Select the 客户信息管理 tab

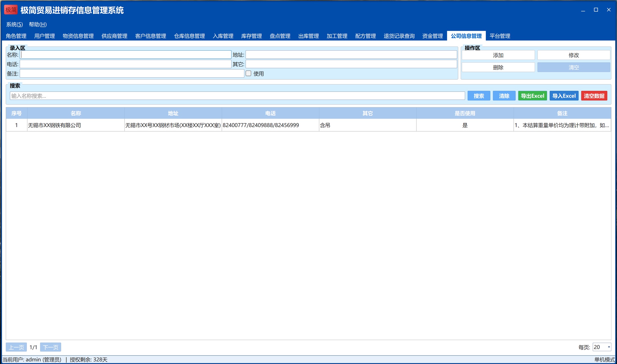coord(150,36)
